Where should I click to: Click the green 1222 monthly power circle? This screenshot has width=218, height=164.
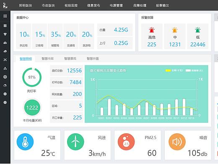[x=32, y=108]
